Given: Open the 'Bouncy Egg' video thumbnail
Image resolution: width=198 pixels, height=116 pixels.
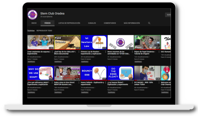Looking at the screenshot, I should pyautogui.click(x=94, y=73).
